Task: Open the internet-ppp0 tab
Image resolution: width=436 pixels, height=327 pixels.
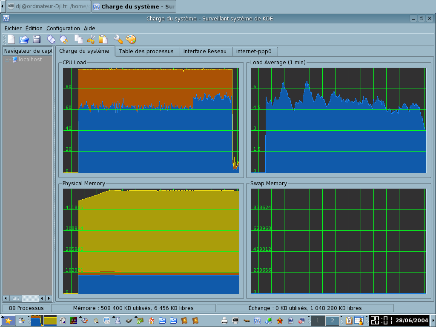Action: 254,52
